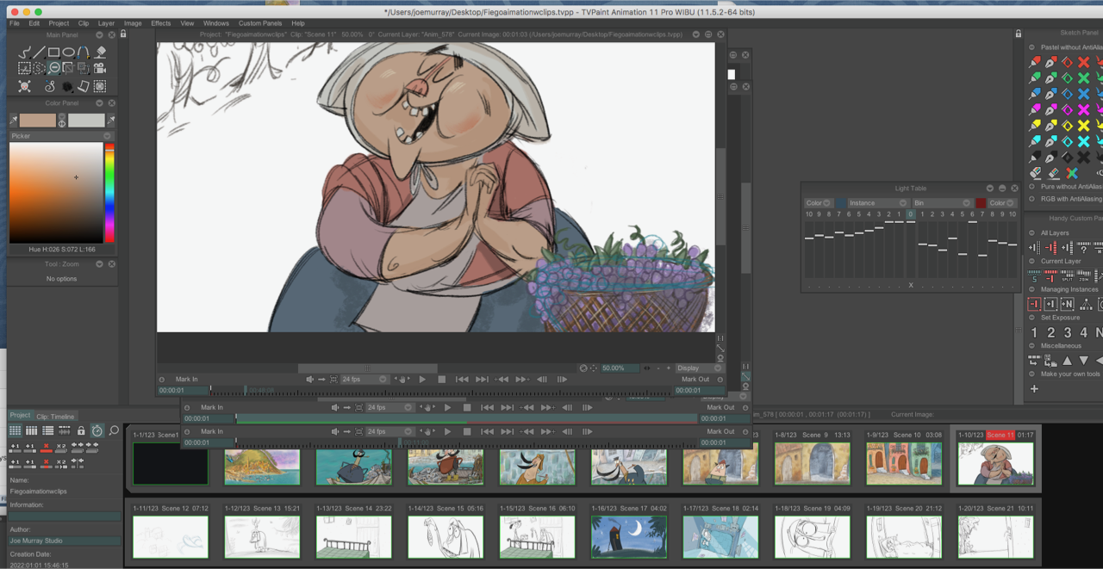Viewport: 1103px width, 569px height.
Task: Collapse the Managing Instances section
Action: 1031,289
